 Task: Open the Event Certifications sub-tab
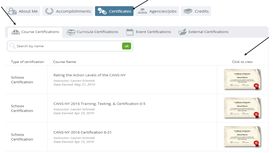point(153,32)
